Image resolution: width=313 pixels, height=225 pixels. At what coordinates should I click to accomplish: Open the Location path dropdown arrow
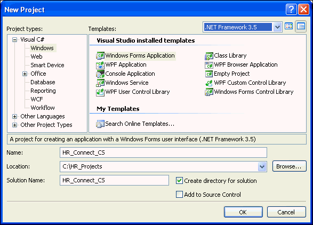point(262,167)
